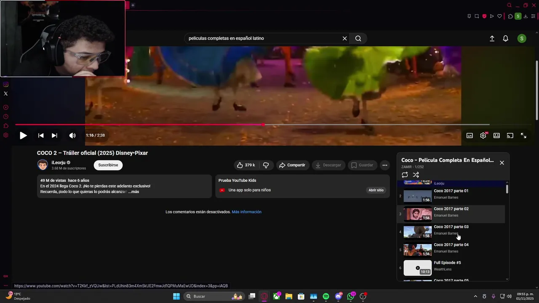539x303 pixels.
Task: Click the Opera pin icon in toolbar
Action: pyautogui.click(x=469, y=16)
